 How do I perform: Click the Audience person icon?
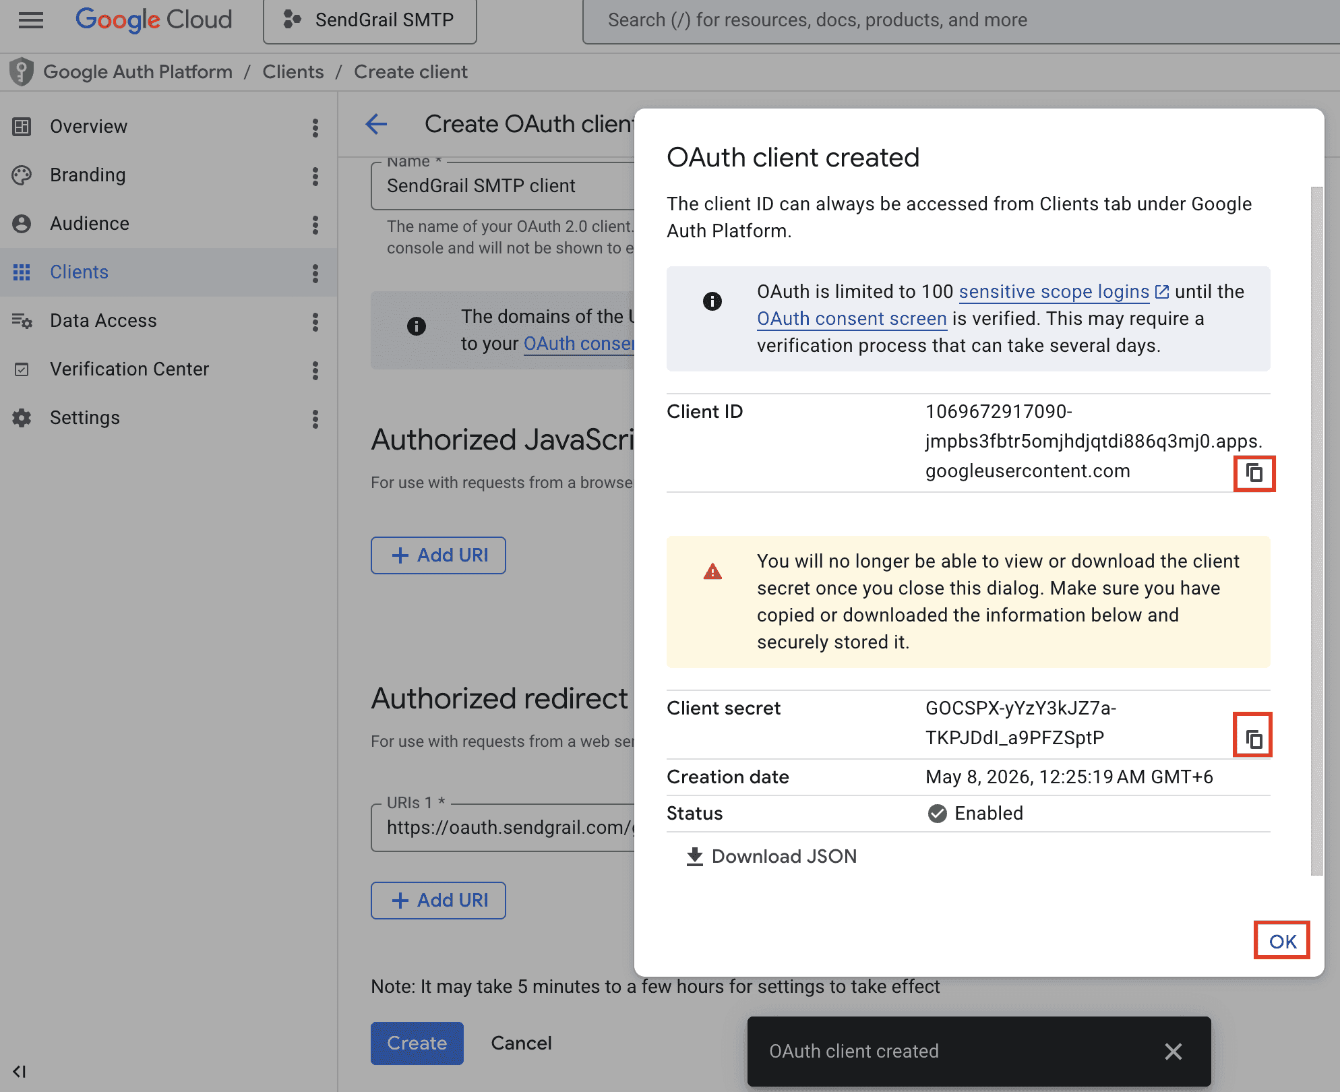pyautogui.click(x=22, y=224)
